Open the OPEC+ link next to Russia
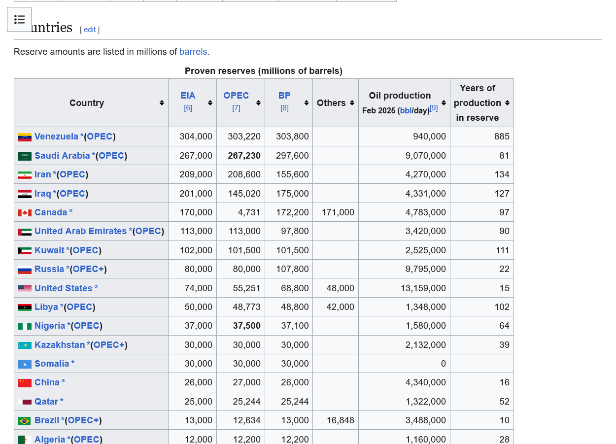This screenshot has height=444, width=616. (88, 269)
